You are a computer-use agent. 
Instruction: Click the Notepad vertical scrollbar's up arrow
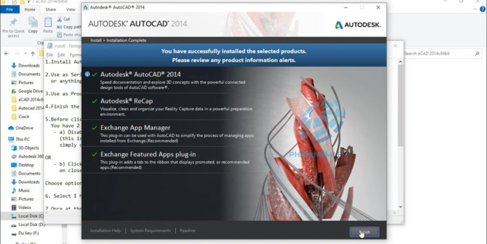pyautogui.click(x=400, y=62)
